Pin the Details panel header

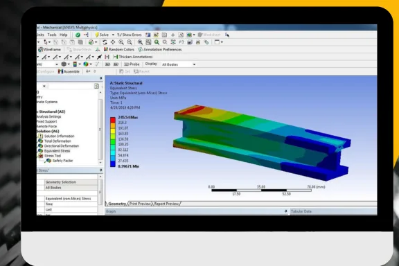(x=100, y=170)
